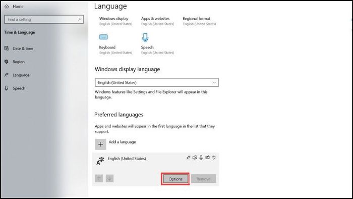
Task: Open Windows display tile
Action: (x=115, y=21)
